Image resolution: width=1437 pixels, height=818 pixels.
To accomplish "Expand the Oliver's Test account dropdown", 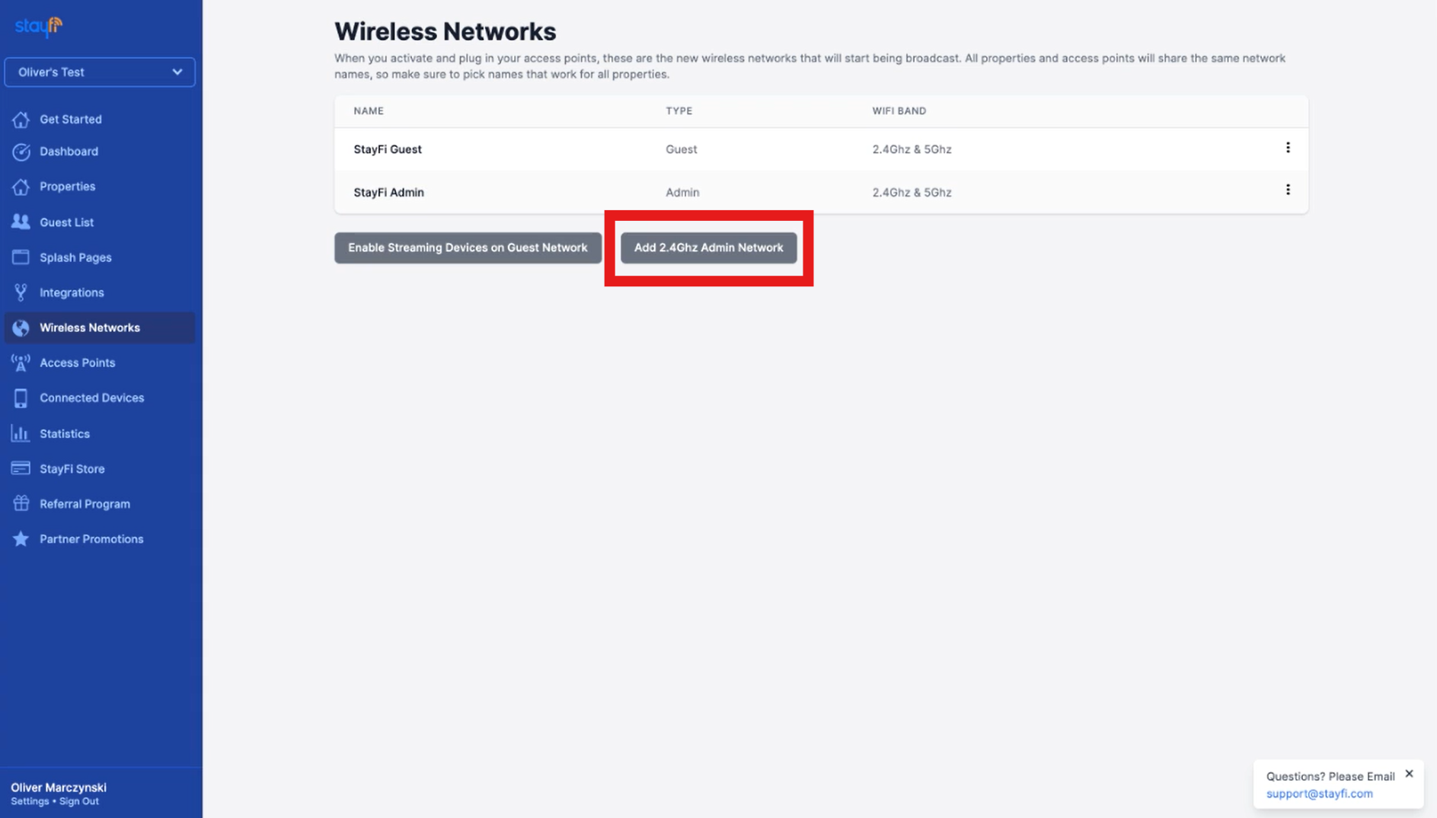I will click(x=100, y=72).
